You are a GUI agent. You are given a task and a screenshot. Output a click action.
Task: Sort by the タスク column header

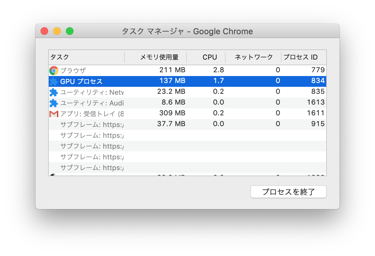pyautogui.click(x=86, y=57)
